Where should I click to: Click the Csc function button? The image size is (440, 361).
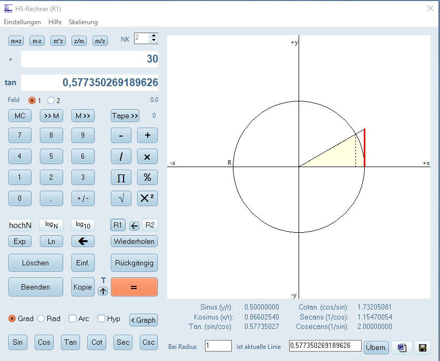tap(148, 342)
